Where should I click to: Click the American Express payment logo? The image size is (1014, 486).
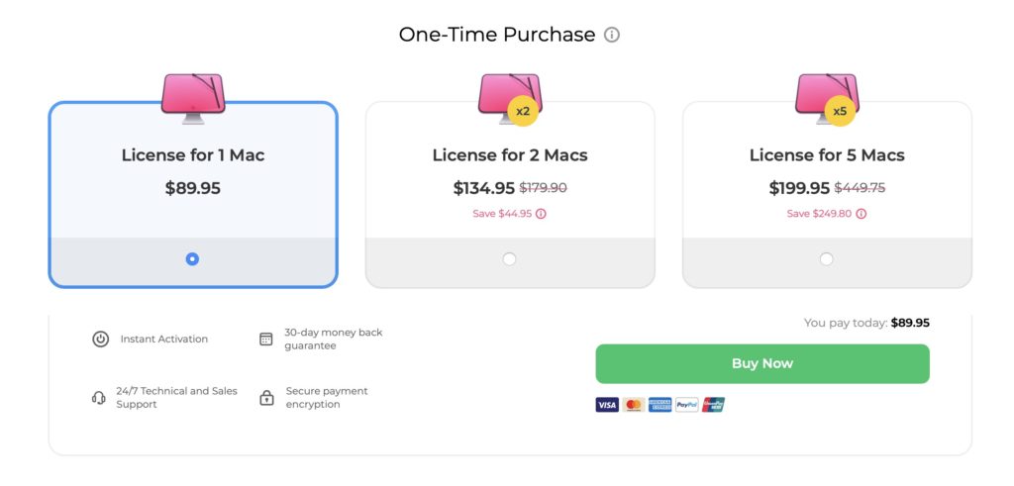click(x=660, y=405)
